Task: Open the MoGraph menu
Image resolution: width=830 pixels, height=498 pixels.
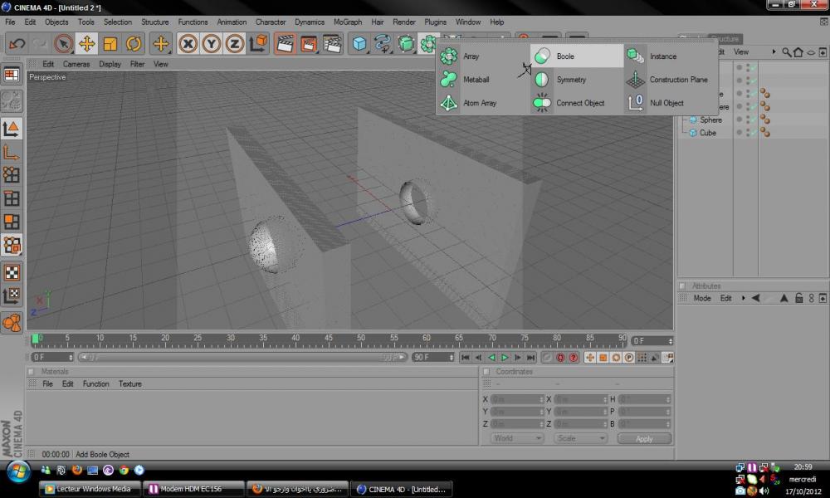Action: [348, 22]
